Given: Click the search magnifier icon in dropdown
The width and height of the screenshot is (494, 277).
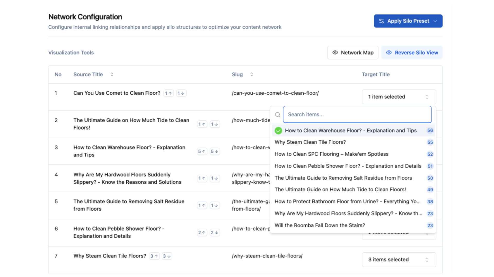Looking at the screenshot, I should [x=278, y=115].
